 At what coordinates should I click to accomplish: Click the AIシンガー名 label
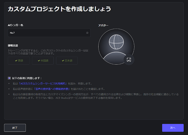click(15, 25)
